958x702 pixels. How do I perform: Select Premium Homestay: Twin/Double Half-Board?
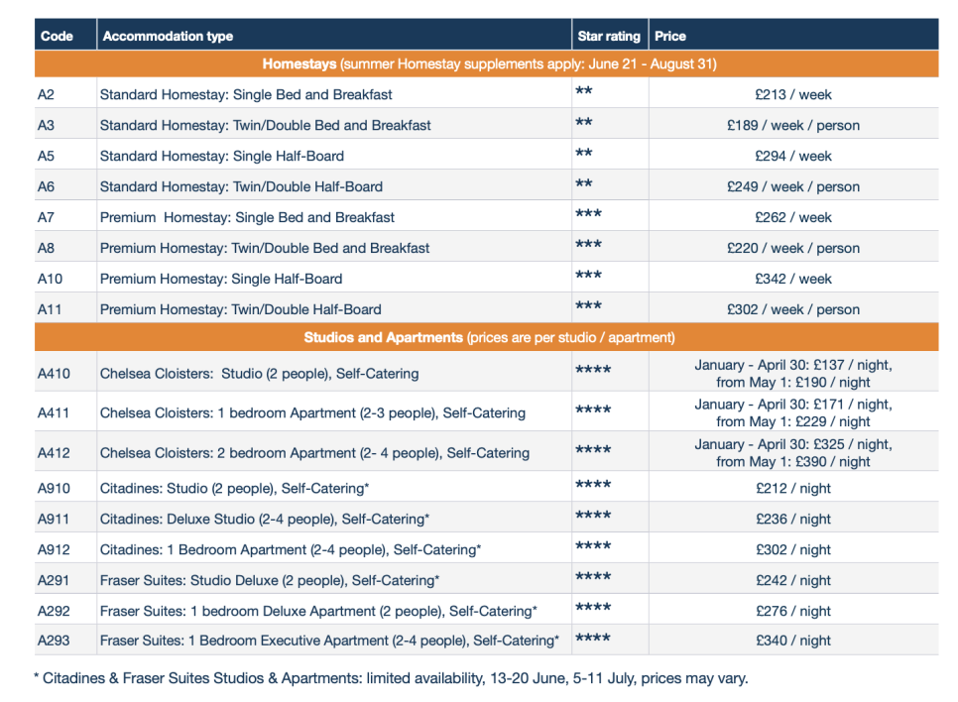(241, 309)
